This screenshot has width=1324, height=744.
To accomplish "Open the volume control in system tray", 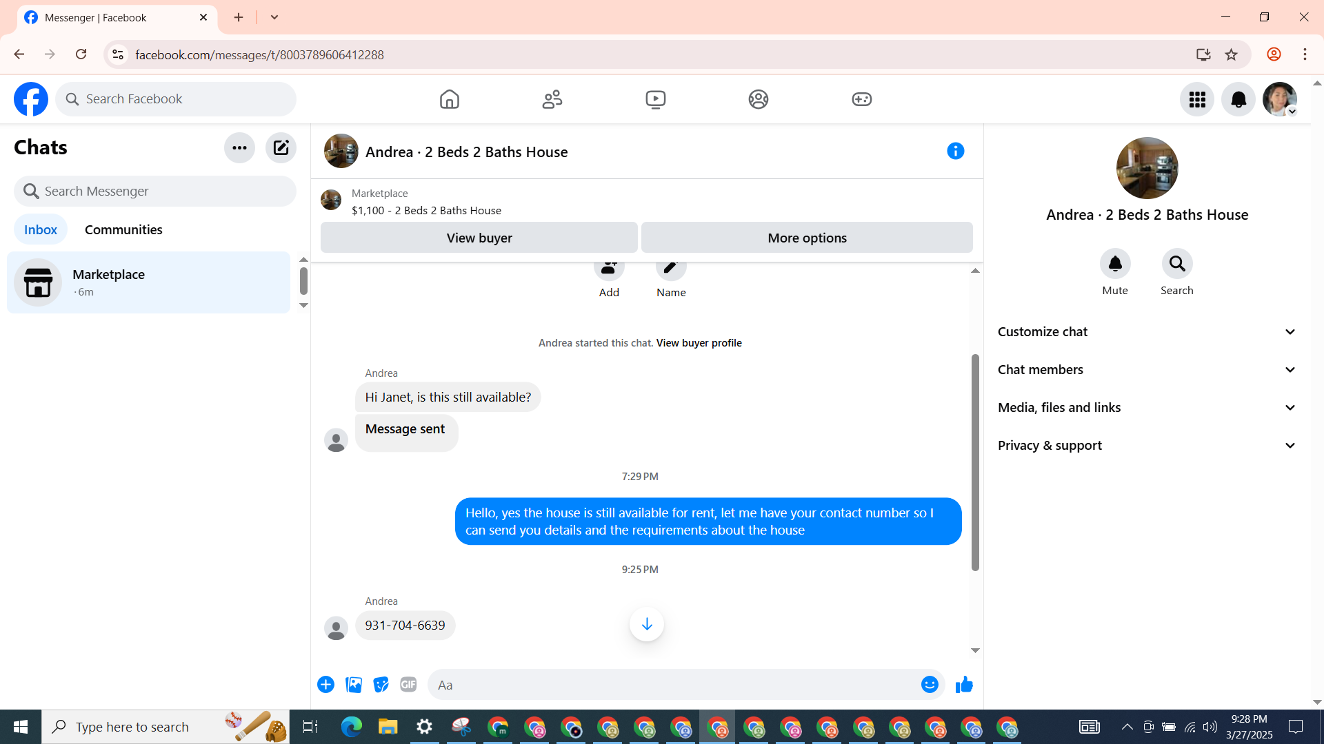I will (x=1210, y=727).
